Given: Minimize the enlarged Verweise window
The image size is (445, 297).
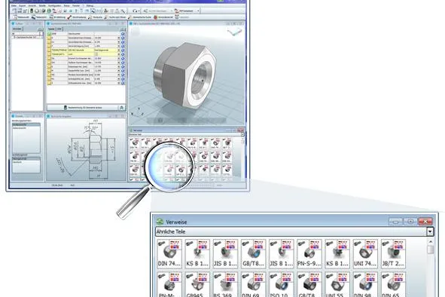Looking at the screenshot, I should pyautogui.click(x=396, y=222).
